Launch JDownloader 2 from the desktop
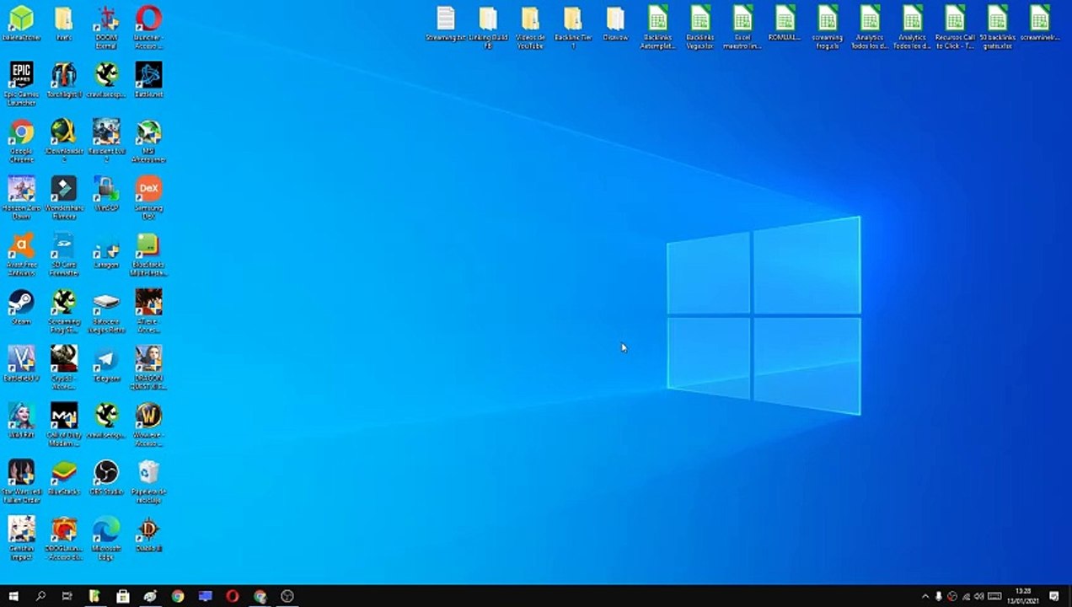The width and height of the screenshot is (1072, 607). 64,140
